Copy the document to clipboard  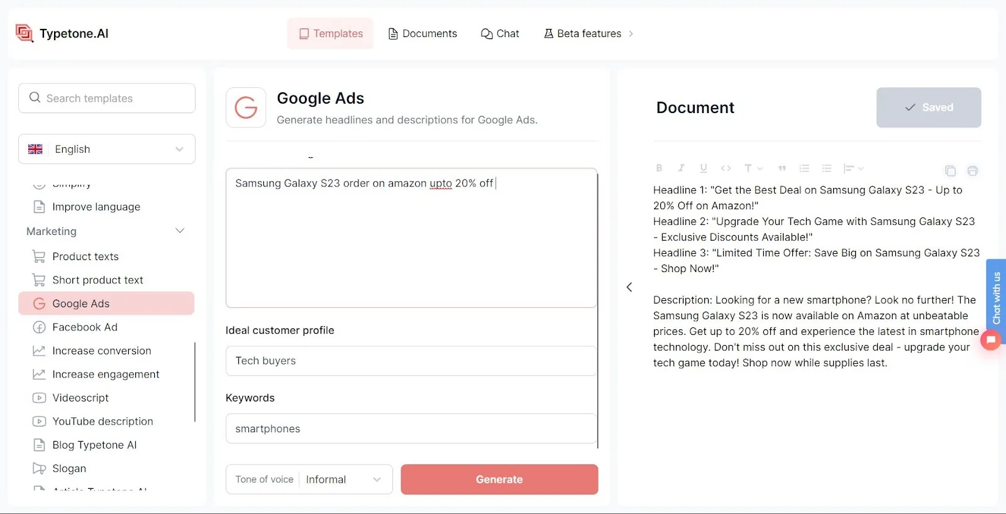pyautogui.click(x=950, y=171)
